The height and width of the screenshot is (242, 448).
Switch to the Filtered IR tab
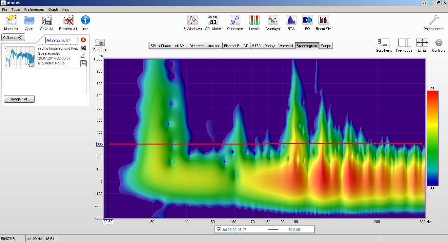[232, 46]
